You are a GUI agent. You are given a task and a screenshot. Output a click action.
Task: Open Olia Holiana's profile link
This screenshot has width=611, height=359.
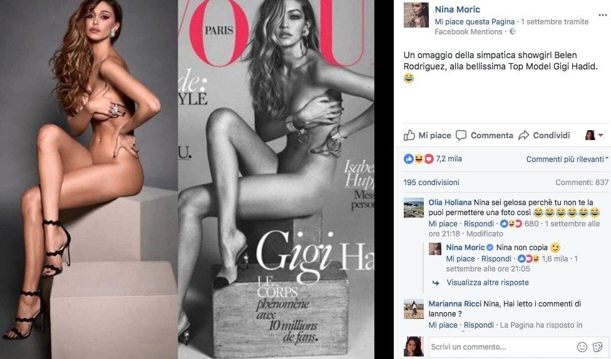click(449, 202)
